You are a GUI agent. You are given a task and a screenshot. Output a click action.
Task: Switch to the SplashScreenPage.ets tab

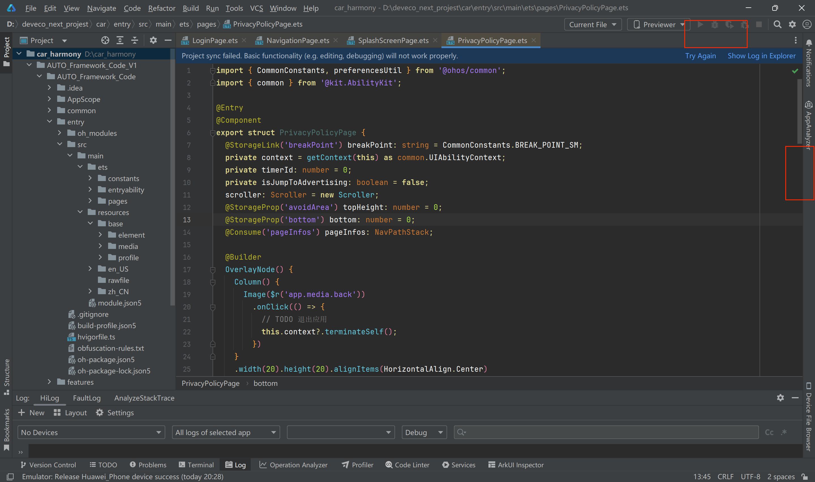[x=393, y=40]
